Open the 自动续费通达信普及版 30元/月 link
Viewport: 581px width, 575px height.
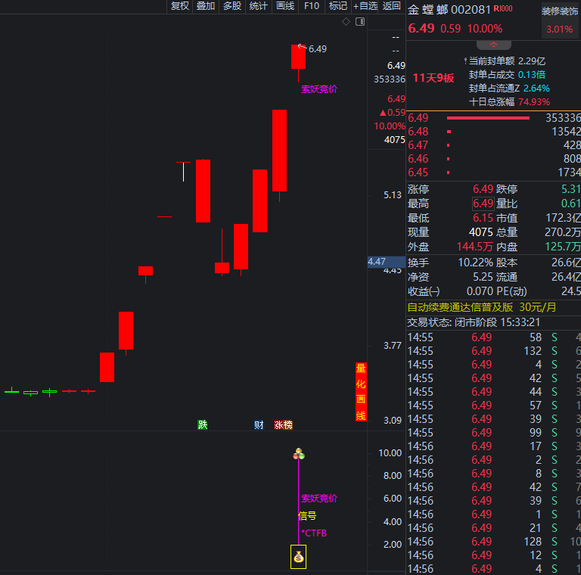(x=481, y=307)
